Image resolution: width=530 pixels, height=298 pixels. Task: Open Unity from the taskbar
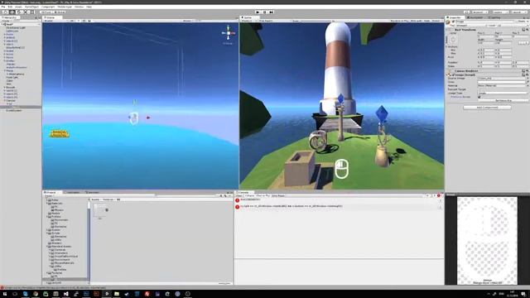click(x=107, y=294)
